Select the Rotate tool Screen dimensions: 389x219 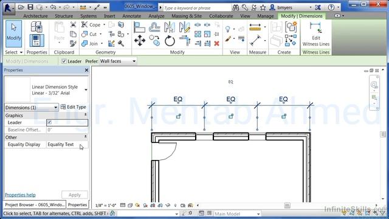point(170,41)
